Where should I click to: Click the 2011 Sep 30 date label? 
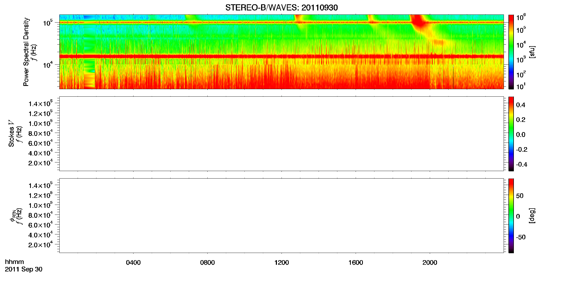point(24,269)
